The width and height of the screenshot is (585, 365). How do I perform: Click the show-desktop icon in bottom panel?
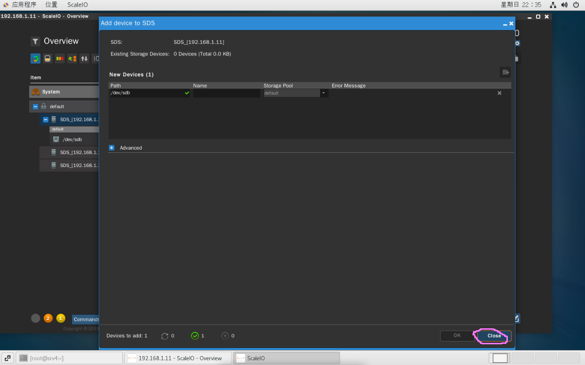tap(8, 358)
